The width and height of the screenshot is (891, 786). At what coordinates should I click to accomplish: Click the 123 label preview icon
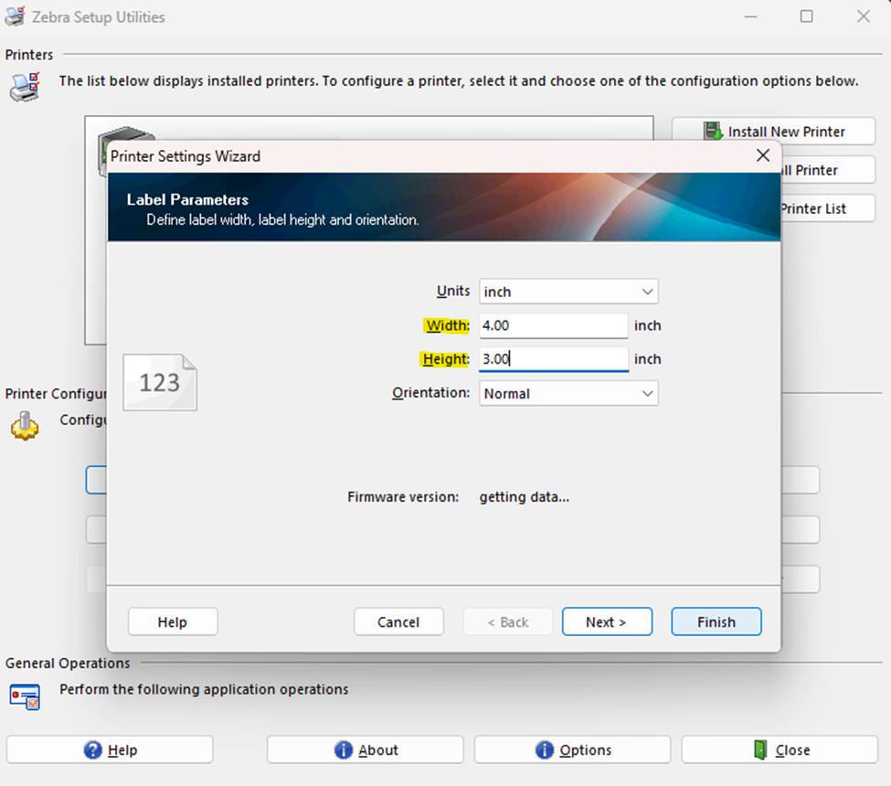click(x=160, y=382)
